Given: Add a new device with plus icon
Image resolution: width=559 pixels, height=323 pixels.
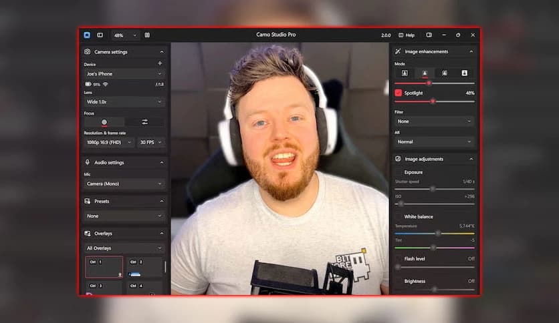Looking at the screenshot, I should point(160,63).
